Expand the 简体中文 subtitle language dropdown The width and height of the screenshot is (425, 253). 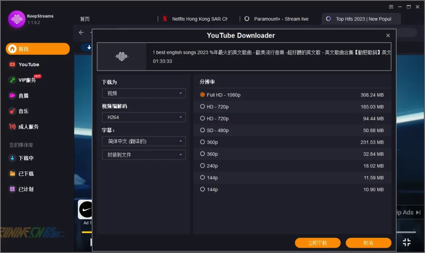tap(144, 141)
